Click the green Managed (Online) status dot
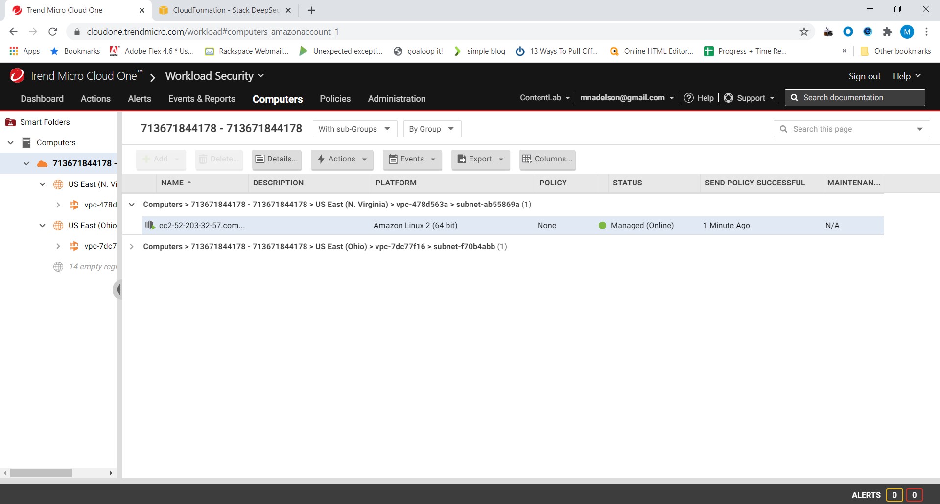The image size is (940, 504). pyautogui.click(x=602, y=226)
